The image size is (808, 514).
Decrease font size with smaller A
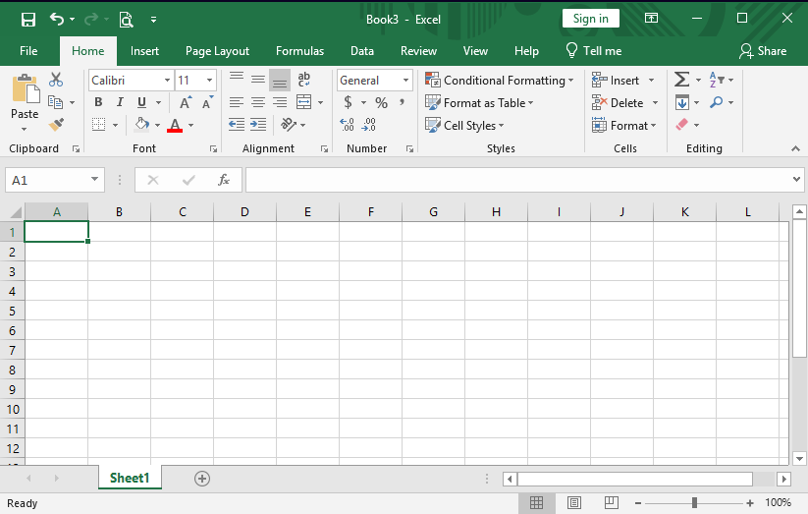click(208, 102)
